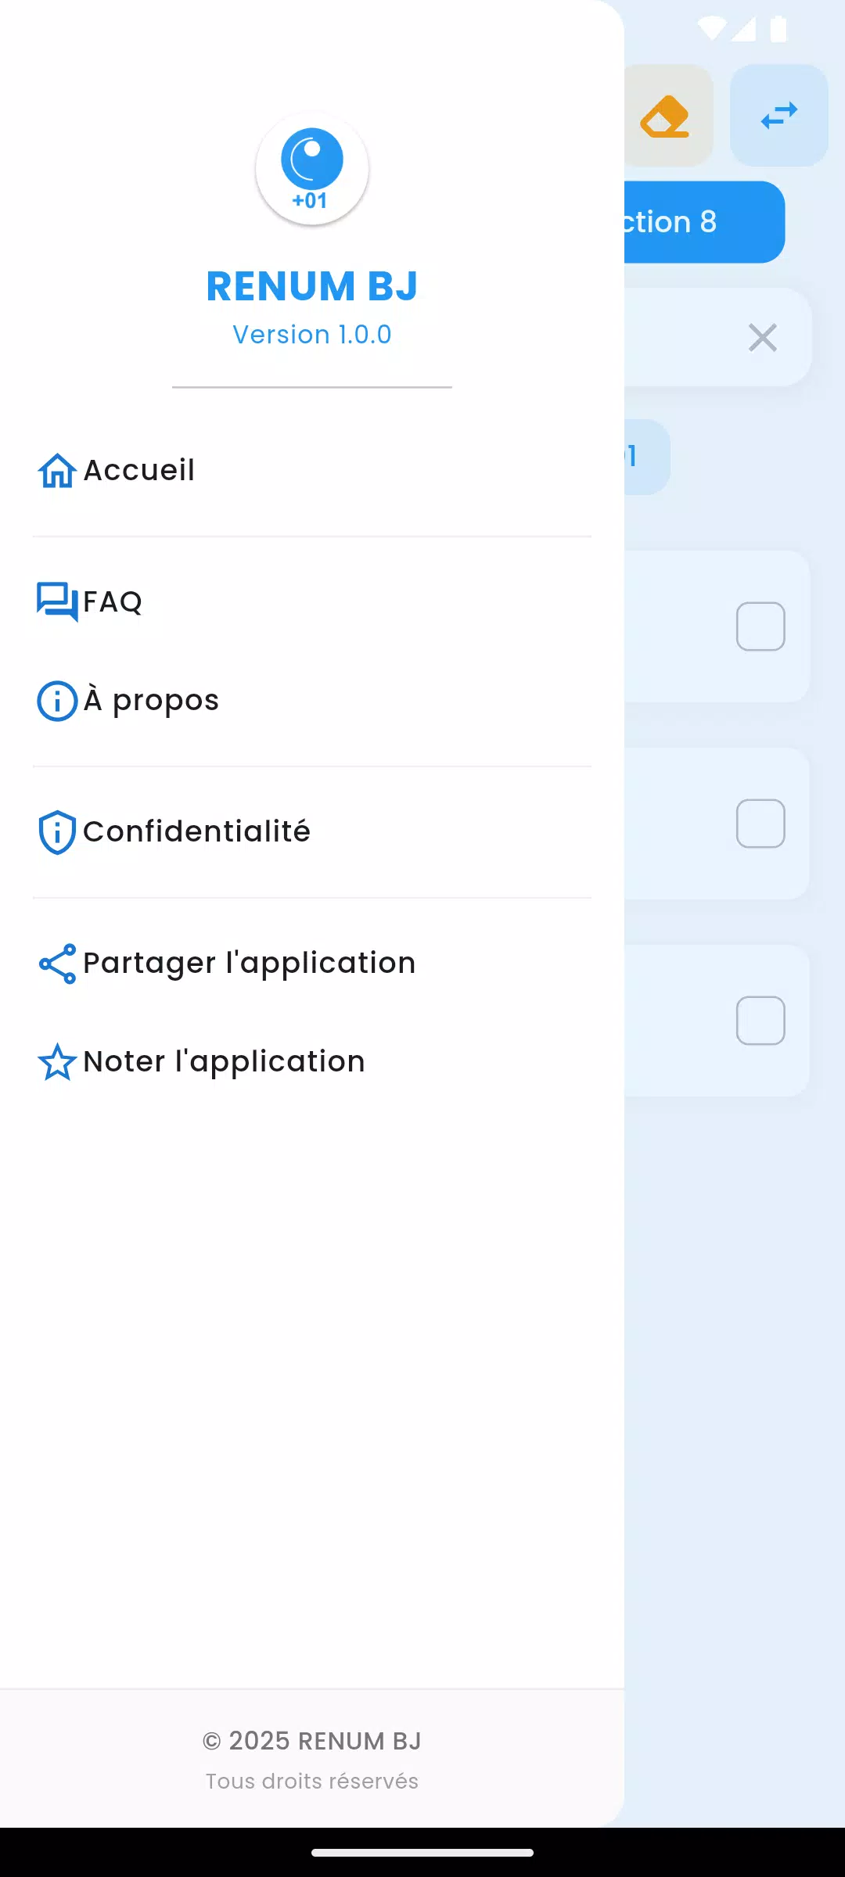Screen dimensions: 845x1877
Task: Click the info circle icon
Action: pos(57,701)
